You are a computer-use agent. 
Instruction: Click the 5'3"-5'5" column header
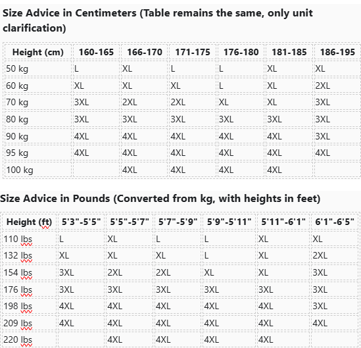[82, 222]
